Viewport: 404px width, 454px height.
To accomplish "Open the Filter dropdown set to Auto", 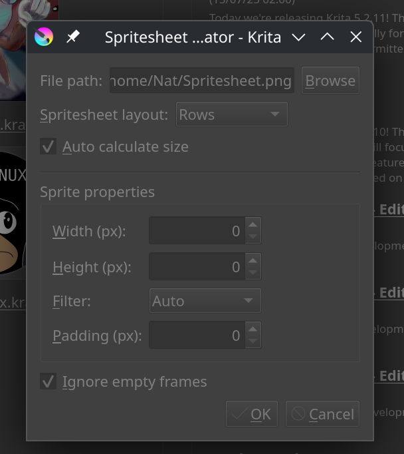I will point(205,300).
